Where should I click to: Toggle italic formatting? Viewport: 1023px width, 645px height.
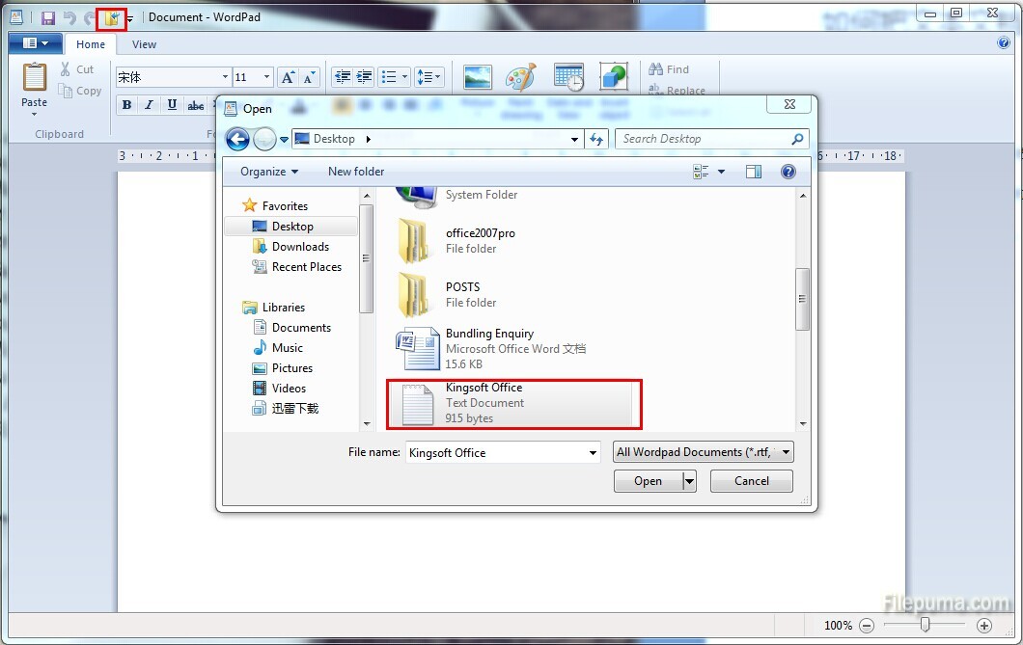point(149,105)
